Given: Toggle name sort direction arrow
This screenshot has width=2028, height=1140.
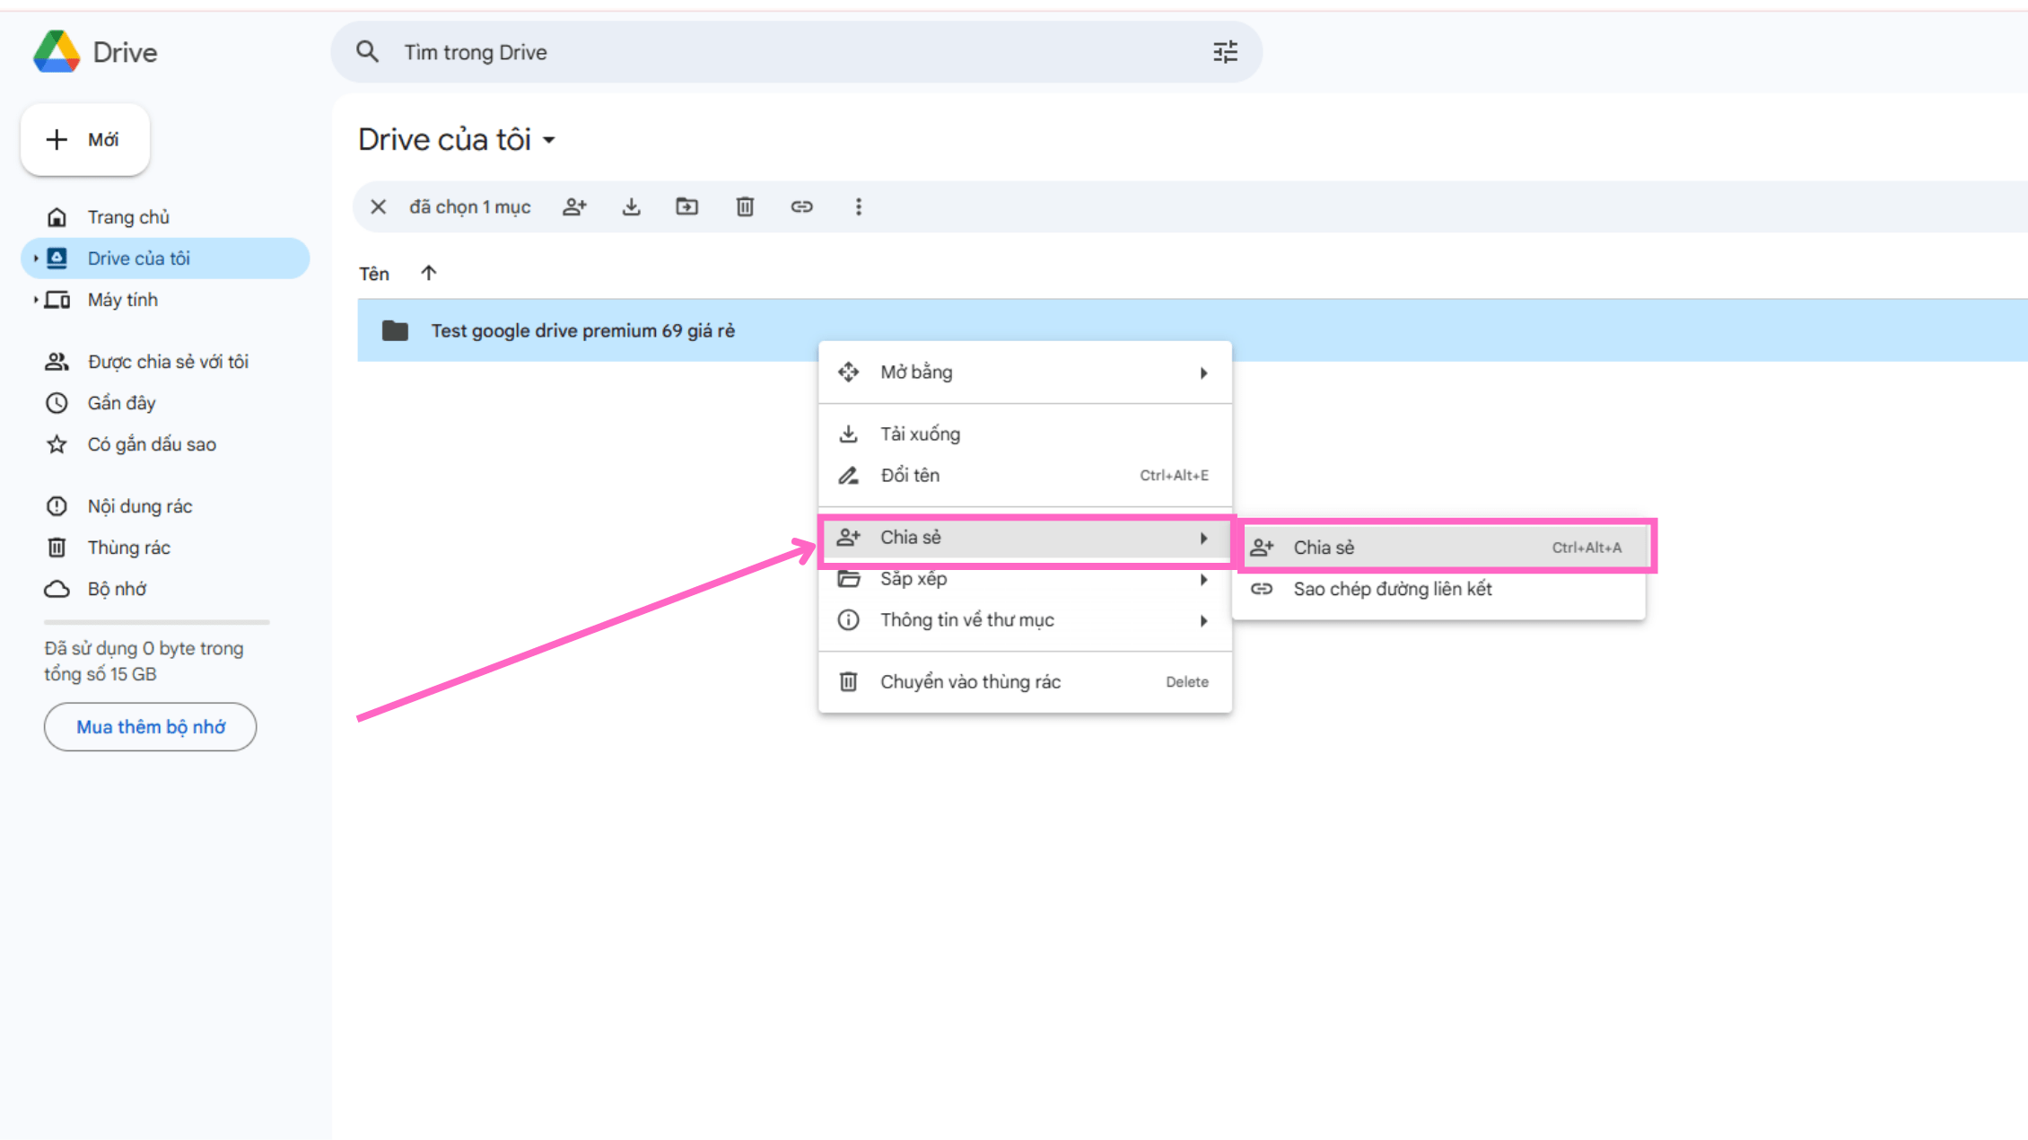Looking at the screenshot, I should point(428,273).
